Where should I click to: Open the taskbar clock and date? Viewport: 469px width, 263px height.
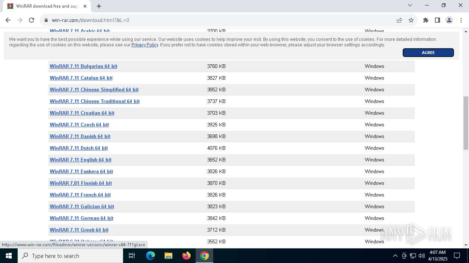coord(438,256)
